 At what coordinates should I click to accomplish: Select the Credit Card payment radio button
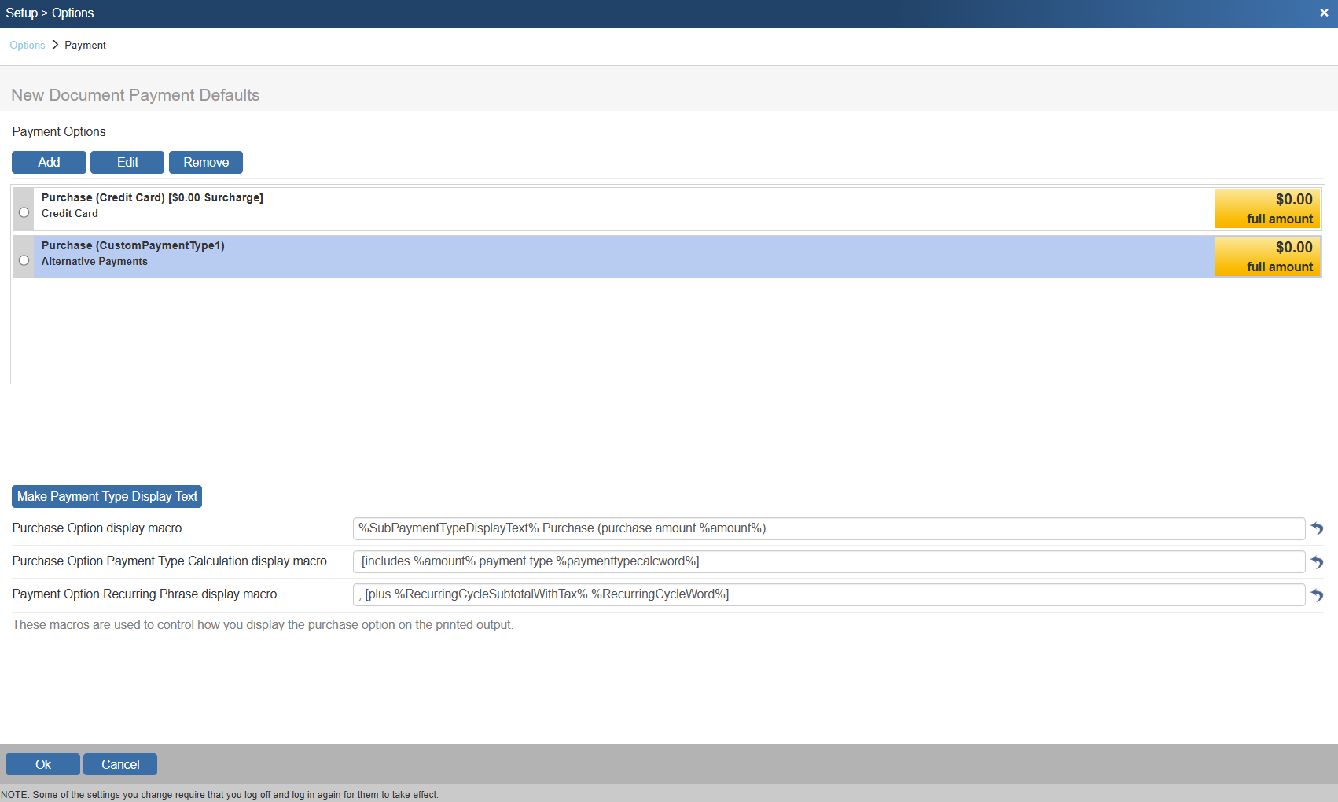coord(24,212)
